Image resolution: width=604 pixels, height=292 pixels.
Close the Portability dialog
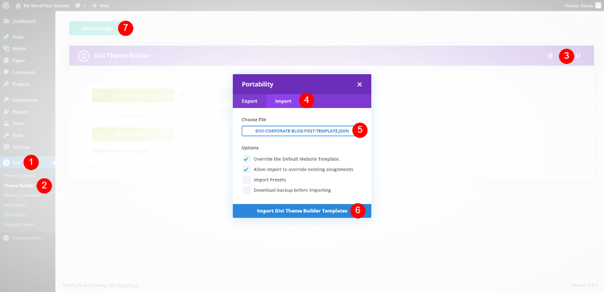(x=359, y=85)
